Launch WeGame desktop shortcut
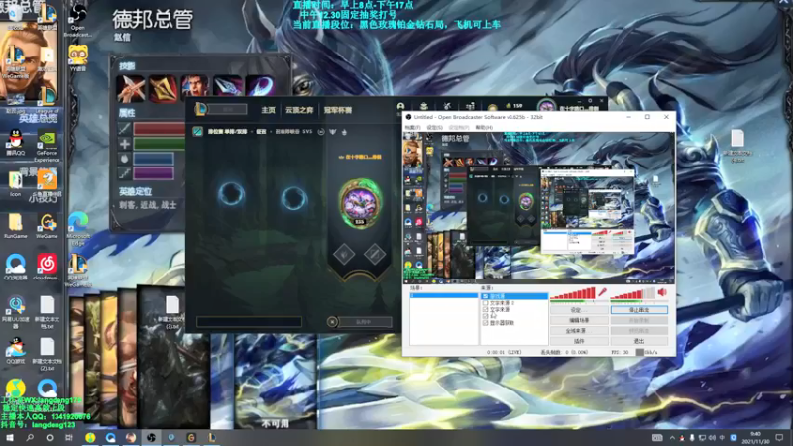This screenshot has width=793, height=446. tap(47, 226)
